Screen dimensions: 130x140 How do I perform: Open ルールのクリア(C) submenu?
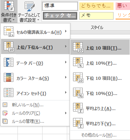click(35, 113)
